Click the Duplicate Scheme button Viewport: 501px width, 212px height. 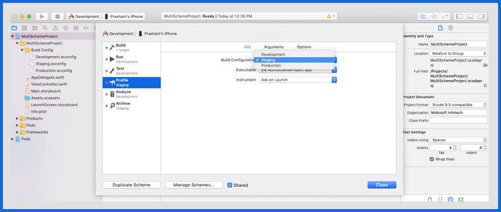coord(131,185)
